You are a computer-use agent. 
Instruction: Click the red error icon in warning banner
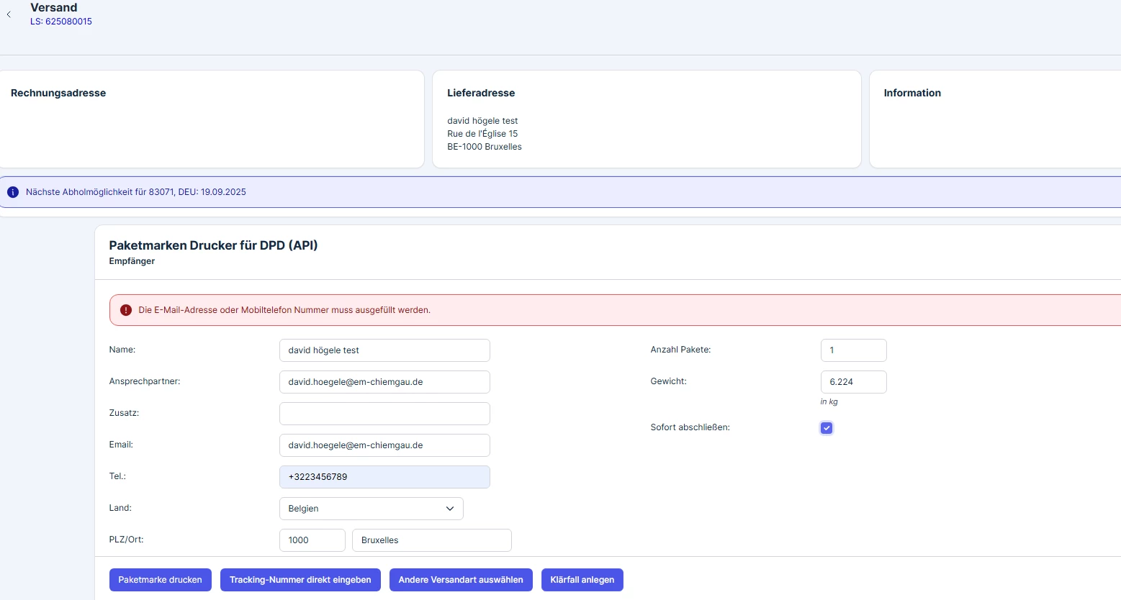(x=126, y=310)
